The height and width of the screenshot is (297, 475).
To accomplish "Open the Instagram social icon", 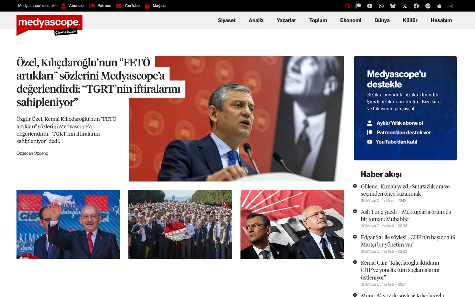I will point(451,6).
